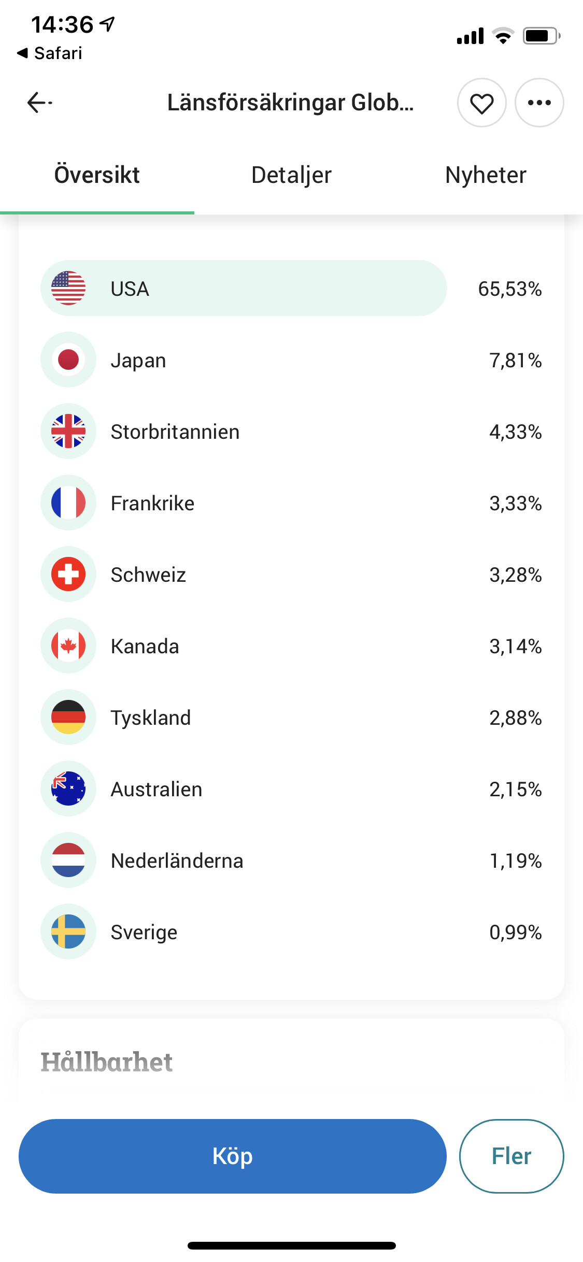583x1262 pixels.
Task: Open the Hållbarhet section heading
Action: 107,1062
